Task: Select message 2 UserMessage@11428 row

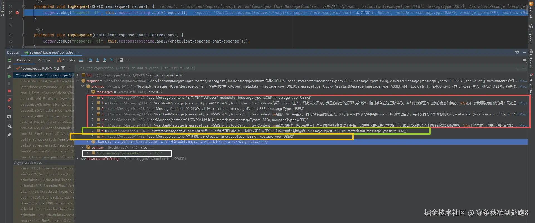Action: [x=301, y=109]
